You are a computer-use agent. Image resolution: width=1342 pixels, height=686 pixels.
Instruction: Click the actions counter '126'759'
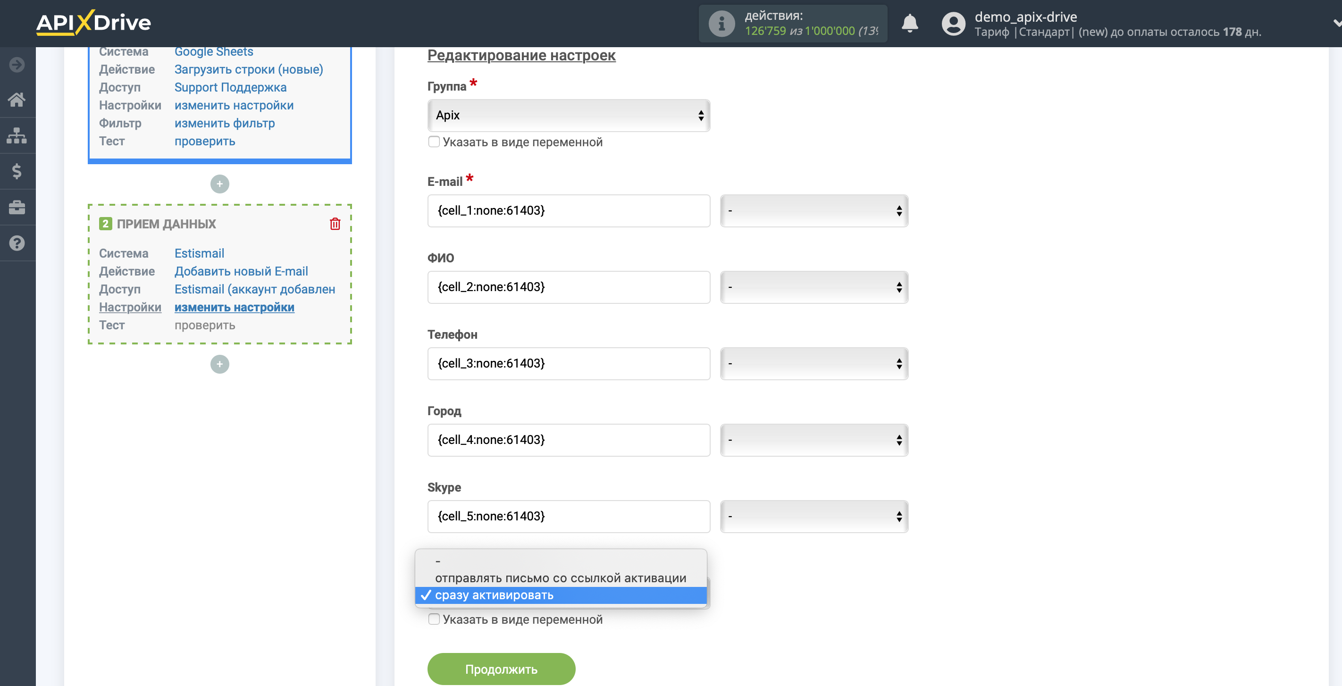(x=765, y=31)
